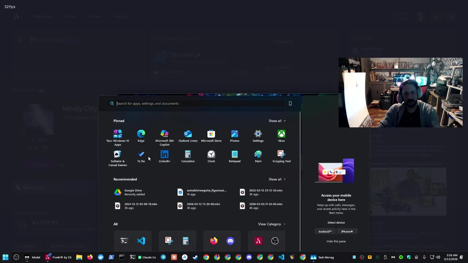Open File Explorer on the taskbar

coord(79,257)
